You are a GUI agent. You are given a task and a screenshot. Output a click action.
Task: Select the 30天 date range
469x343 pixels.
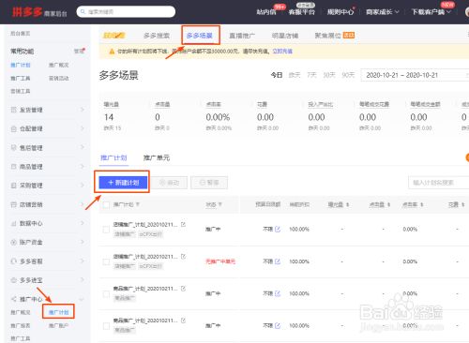click(329, 75)
